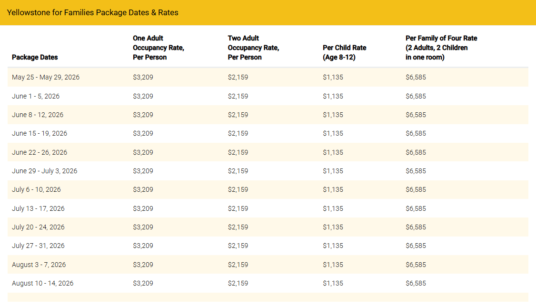Click $6,585 in the July 27 - 31 row
The width and height of the screenshot is (536, 306).
(x=416, y=246)
